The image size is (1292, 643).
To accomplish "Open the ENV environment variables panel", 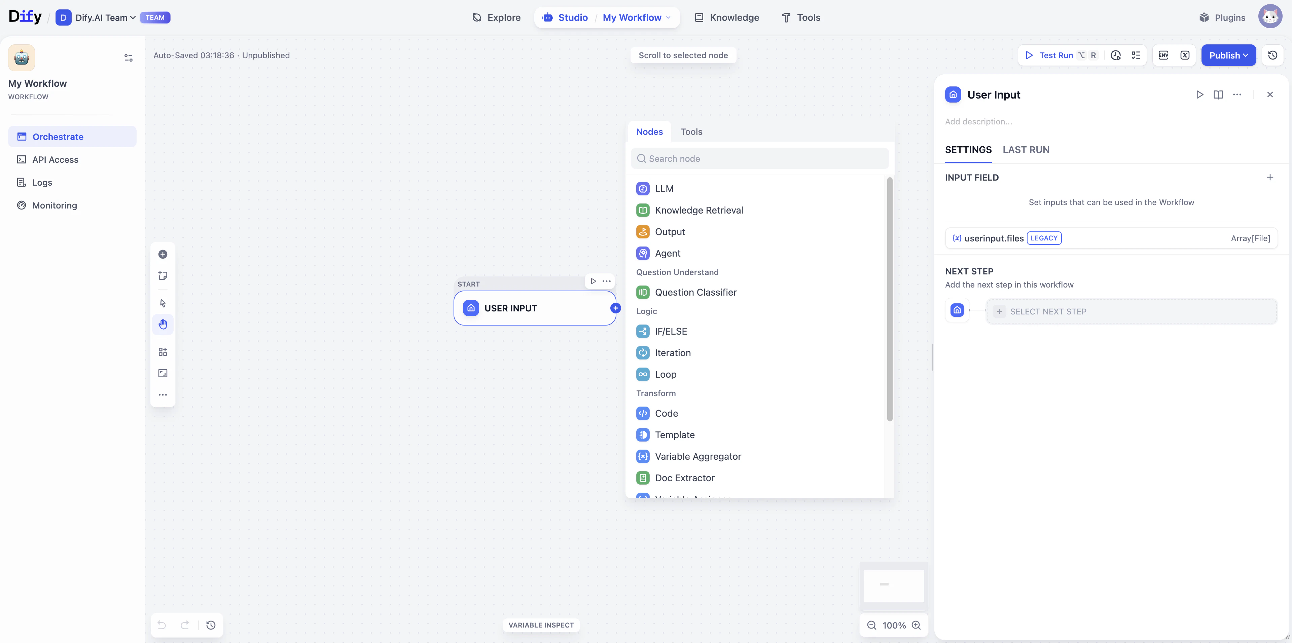I will pos(1163,55).
